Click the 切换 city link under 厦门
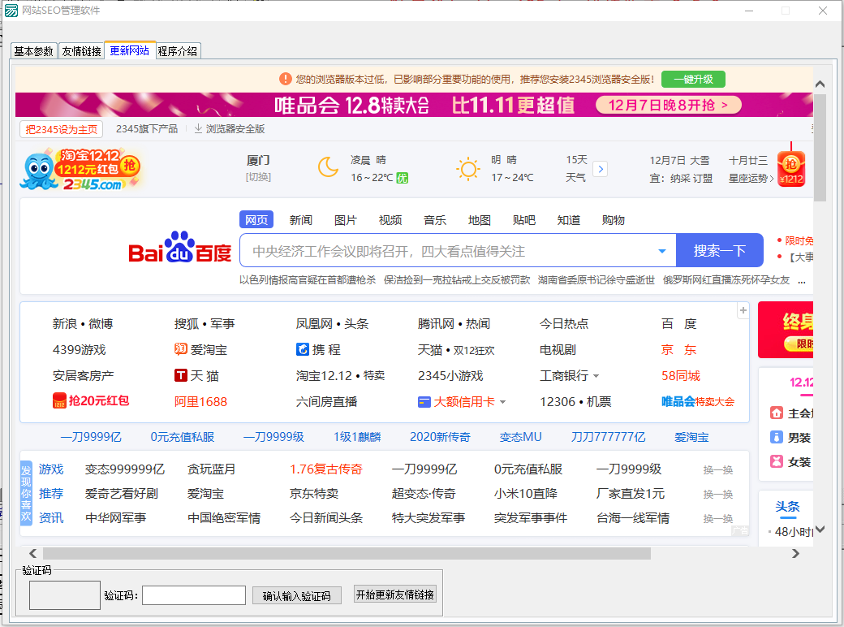This screenshot has height=627, width=844. tap(258, 177)
